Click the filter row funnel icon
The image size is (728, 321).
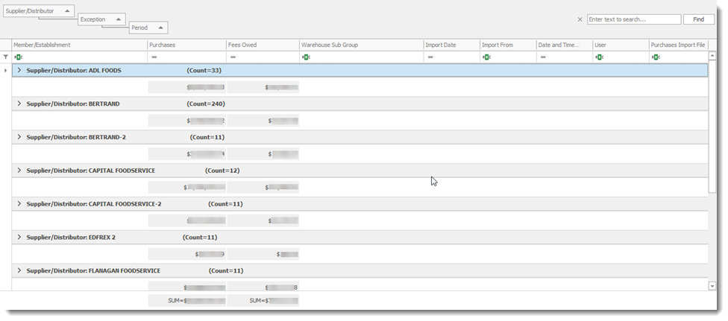pyautogui.click(x=6, y=57)
